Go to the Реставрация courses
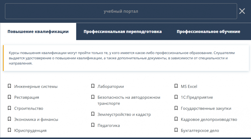This screenshot has width=251, height=139. 27,97
